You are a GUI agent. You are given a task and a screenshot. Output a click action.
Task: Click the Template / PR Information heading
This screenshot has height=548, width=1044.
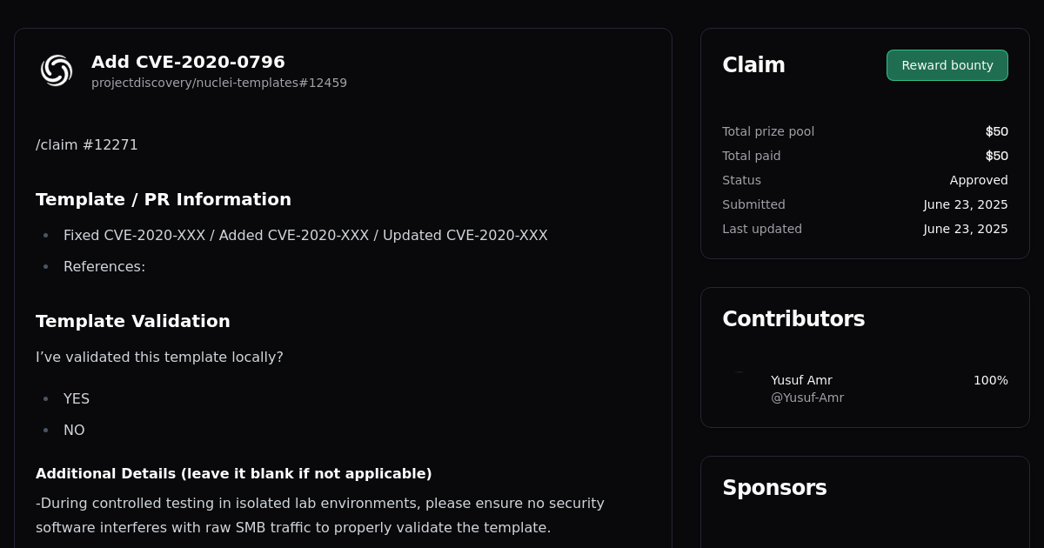pos(163,199)
